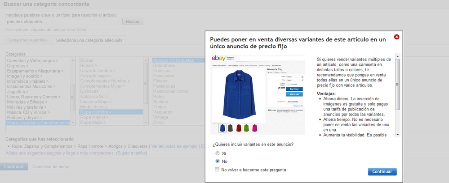The width and height of the screenshot is (449, 183).
Task: Click the keyword search input field
Action: (63, 21)
